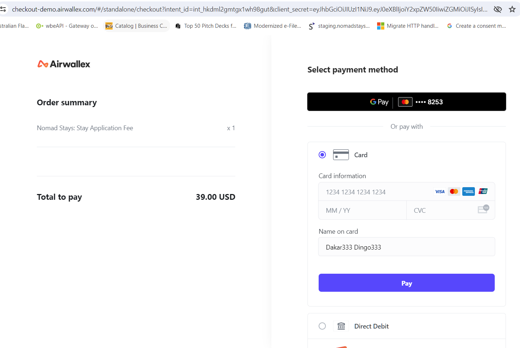Open the Catalog | Business C... bookmark
The image size is (520, 348).
pyautogui.click(x=137, y=26)
